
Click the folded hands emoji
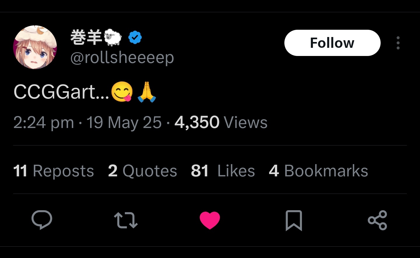147,92
